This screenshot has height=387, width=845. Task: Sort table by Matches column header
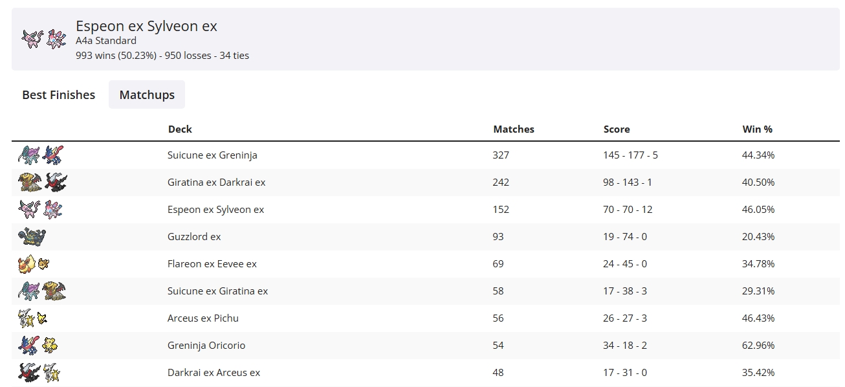coord(514,129)
